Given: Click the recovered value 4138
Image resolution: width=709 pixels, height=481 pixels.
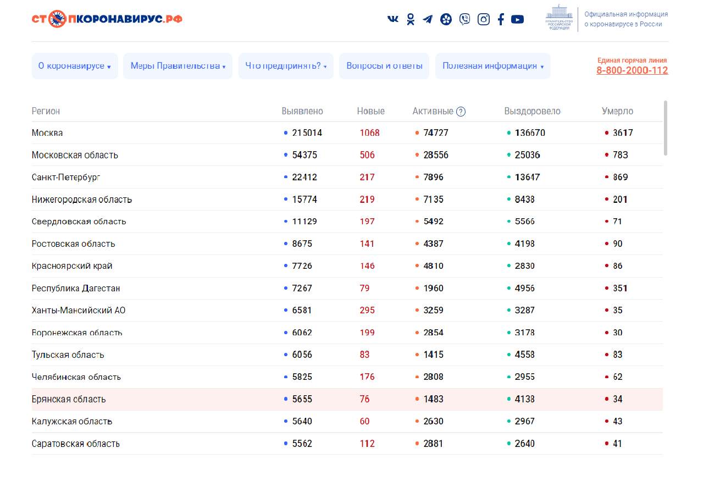Looking at the screenshot, I should click(525, 399).
